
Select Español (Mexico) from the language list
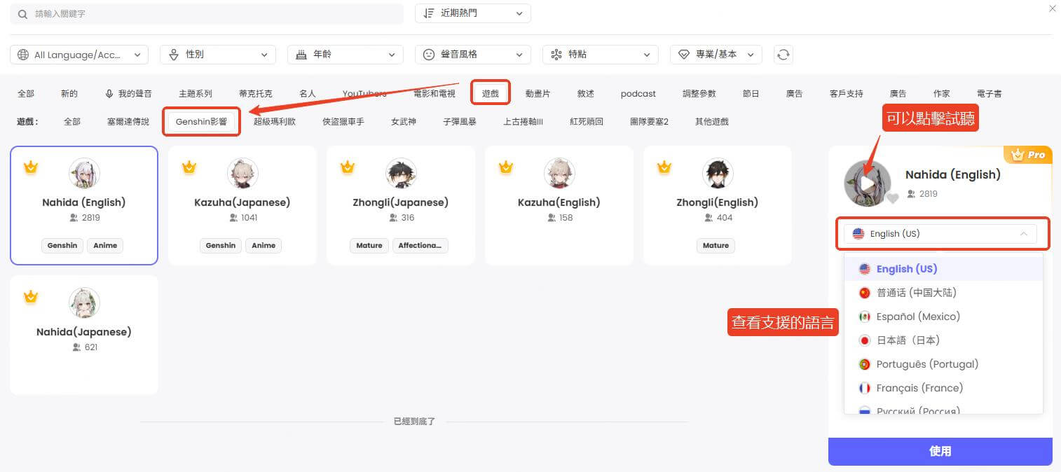click(x=943, y=317)
